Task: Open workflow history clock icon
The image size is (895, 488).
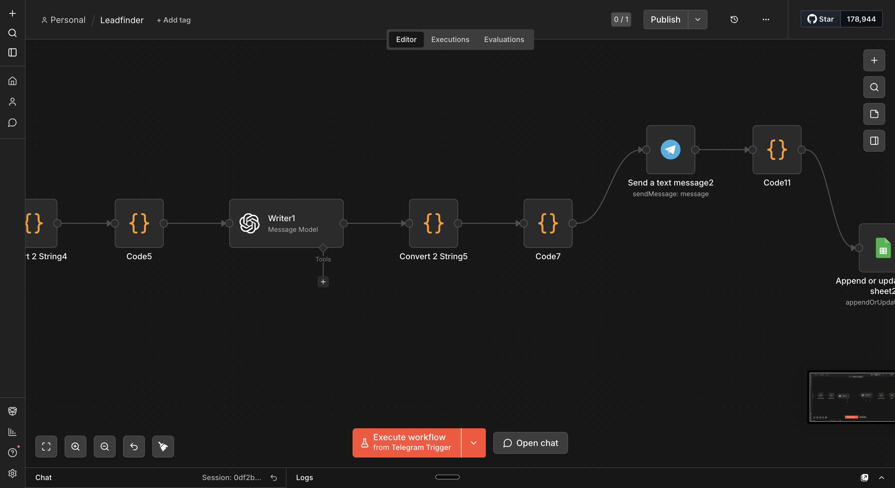Action: pos(734,19)
